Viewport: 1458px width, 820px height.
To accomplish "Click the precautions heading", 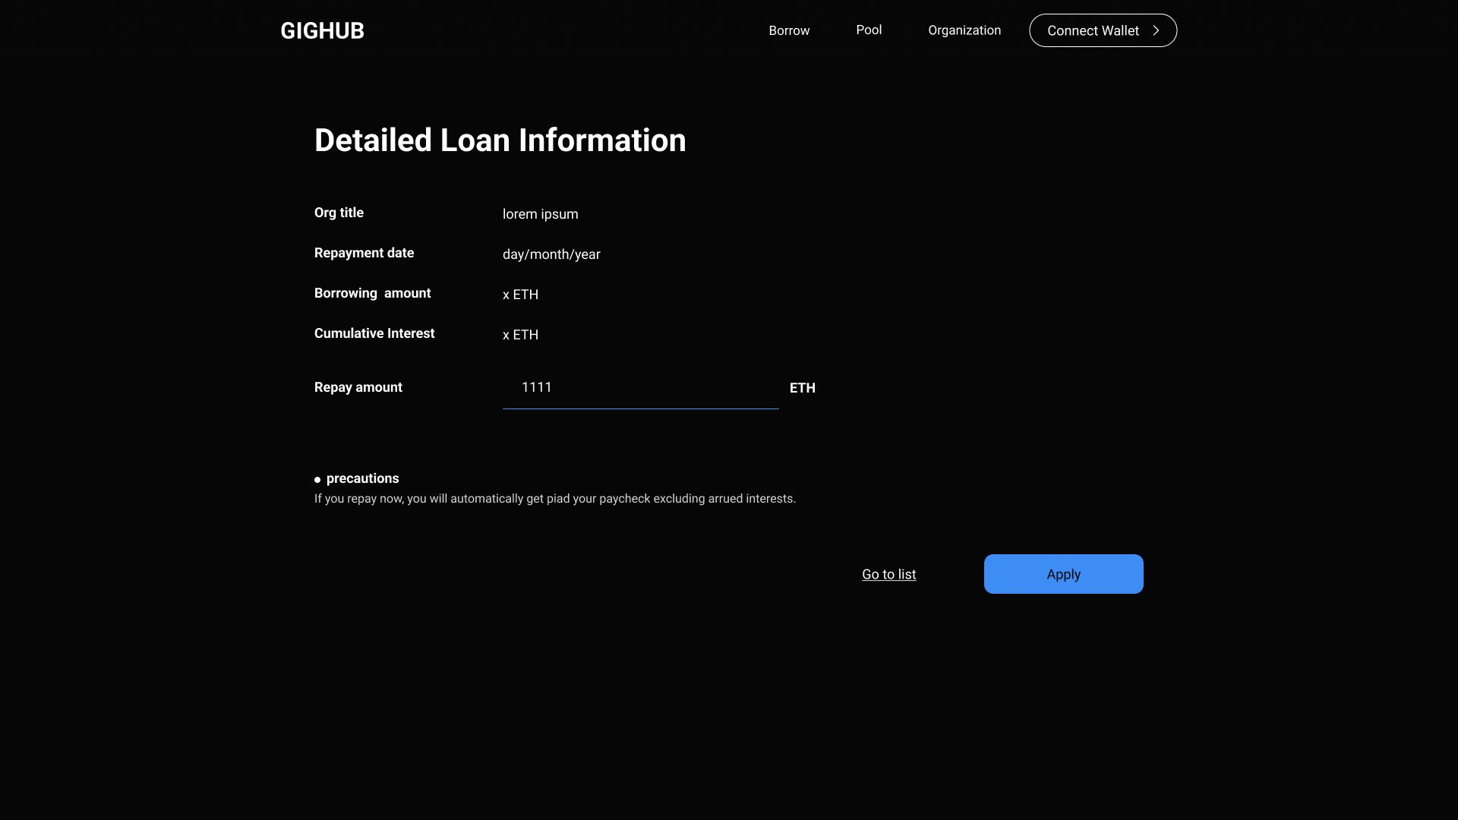I will pyautogui.click(x=362, y=478).
